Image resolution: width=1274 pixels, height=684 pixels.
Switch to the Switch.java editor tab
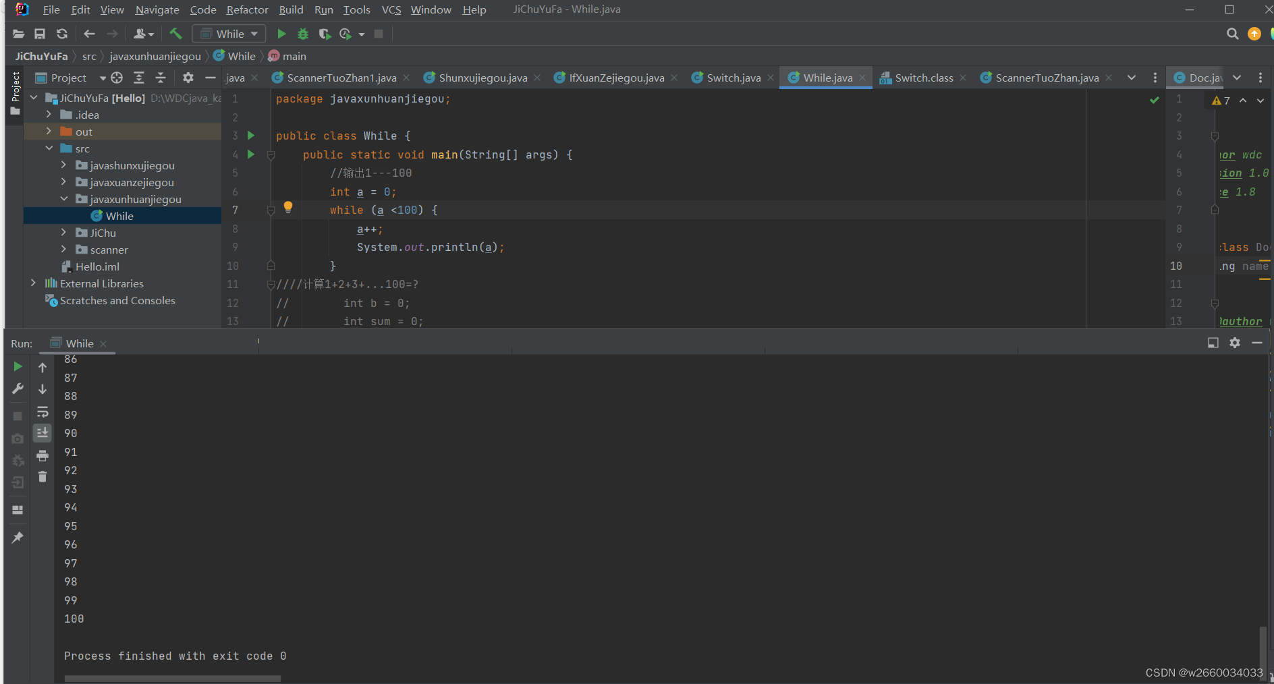tap(732, 78)
